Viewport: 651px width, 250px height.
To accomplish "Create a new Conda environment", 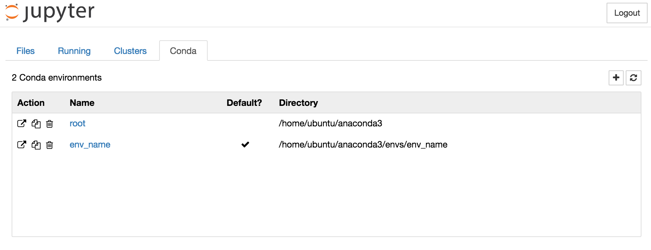I will coord(616,78).
